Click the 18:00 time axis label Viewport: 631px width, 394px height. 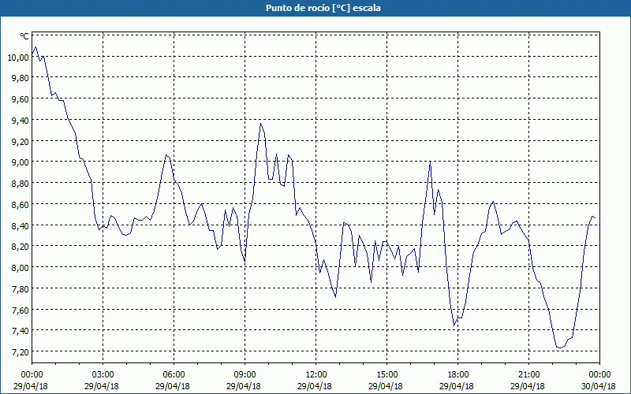coord(458,375)
